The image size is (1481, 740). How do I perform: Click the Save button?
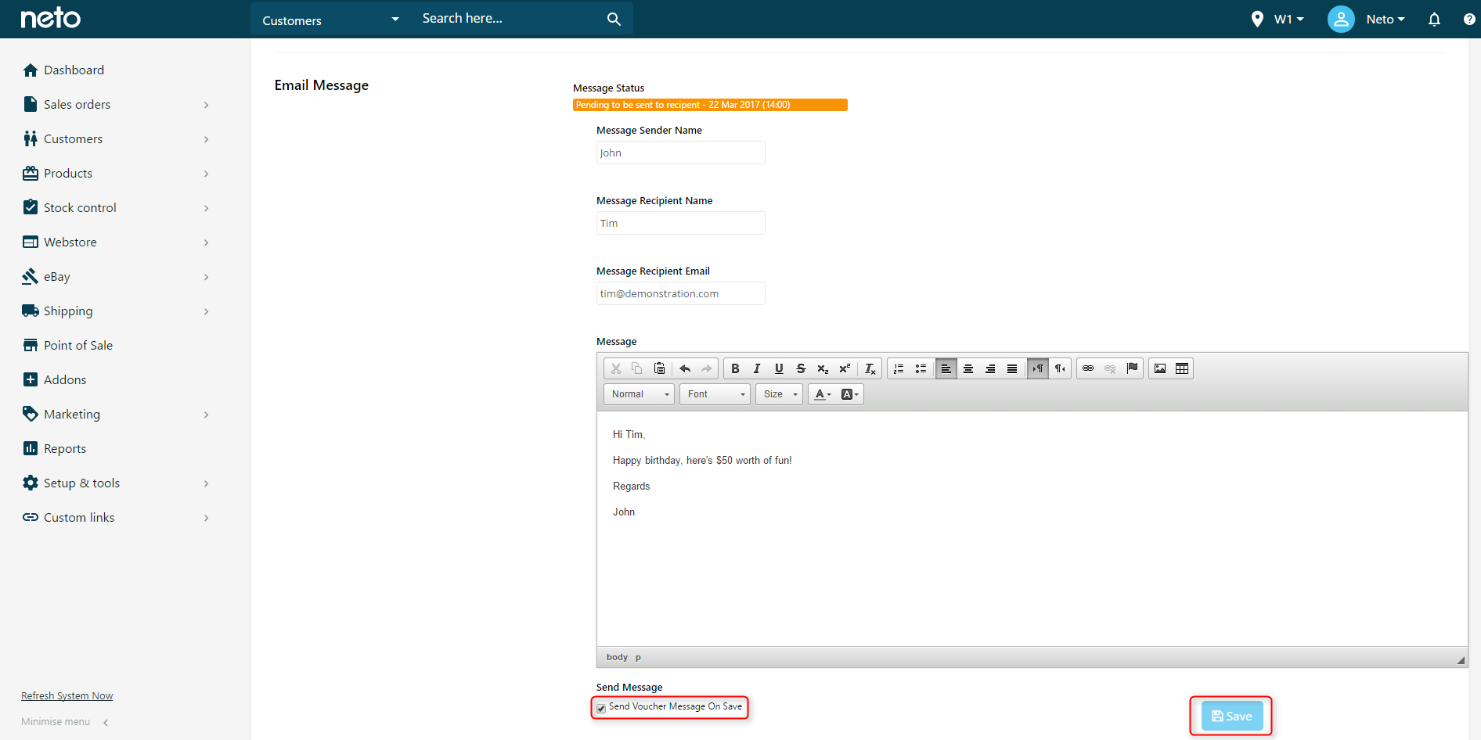tap(1231, 716)
